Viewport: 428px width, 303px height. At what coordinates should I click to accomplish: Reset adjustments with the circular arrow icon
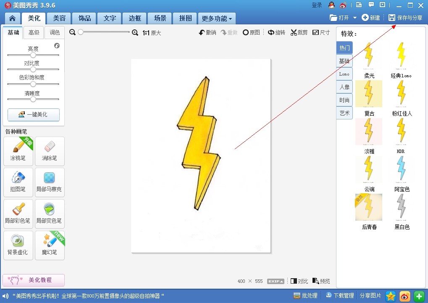(x=57, y=46)
